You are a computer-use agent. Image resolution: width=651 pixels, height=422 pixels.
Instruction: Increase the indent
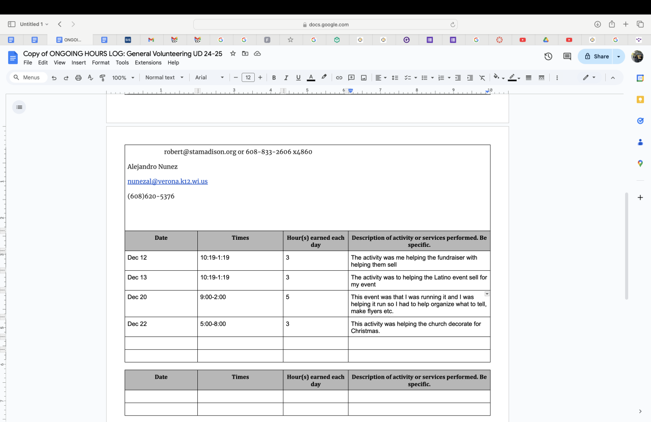tap(470, 78)
